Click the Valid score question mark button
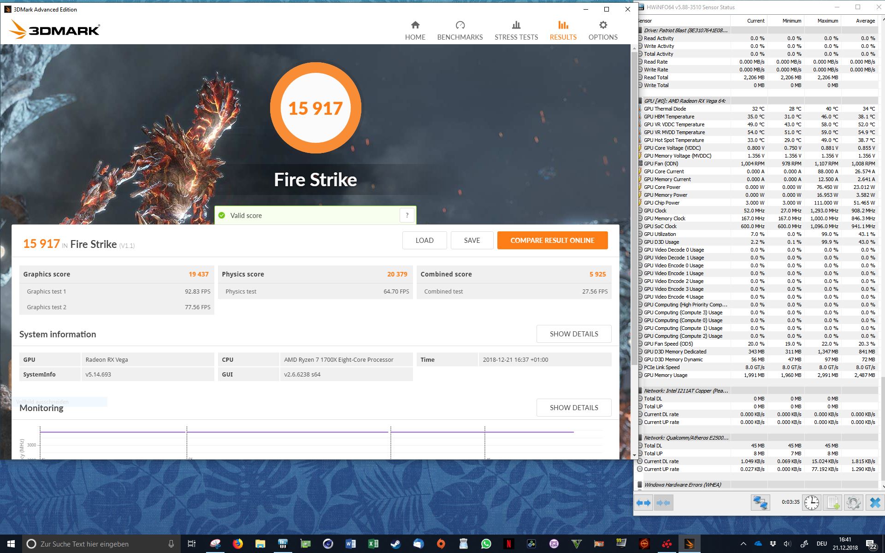885x553 pixels. [407, 215]
